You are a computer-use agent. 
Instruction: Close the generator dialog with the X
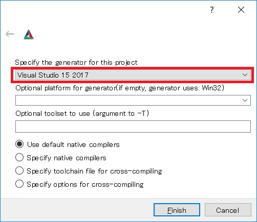241,10
